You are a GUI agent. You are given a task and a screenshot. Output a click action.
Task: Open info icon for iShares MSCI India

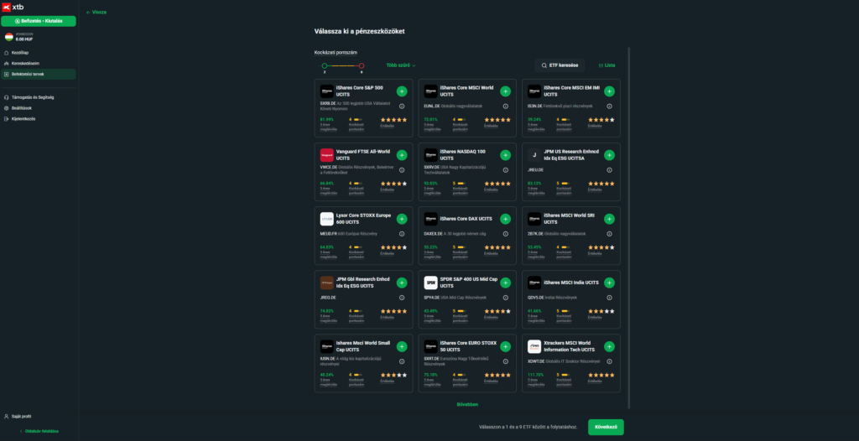[609, 298]
